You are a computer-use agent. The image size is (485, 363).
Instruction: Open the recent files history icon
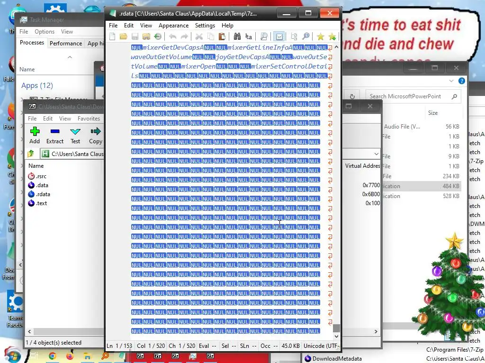coord(158,37)
